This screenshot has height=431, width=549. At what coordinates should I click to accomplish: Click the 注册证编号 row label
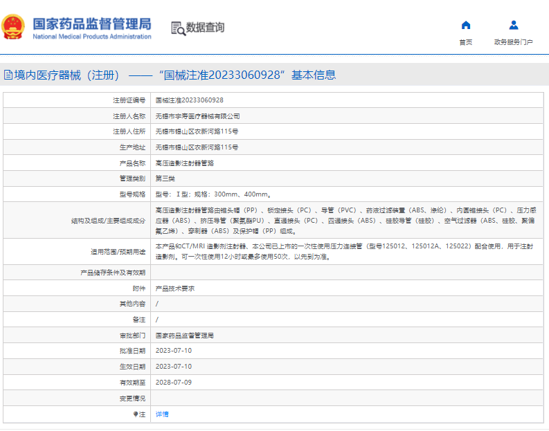click(129, 100)
